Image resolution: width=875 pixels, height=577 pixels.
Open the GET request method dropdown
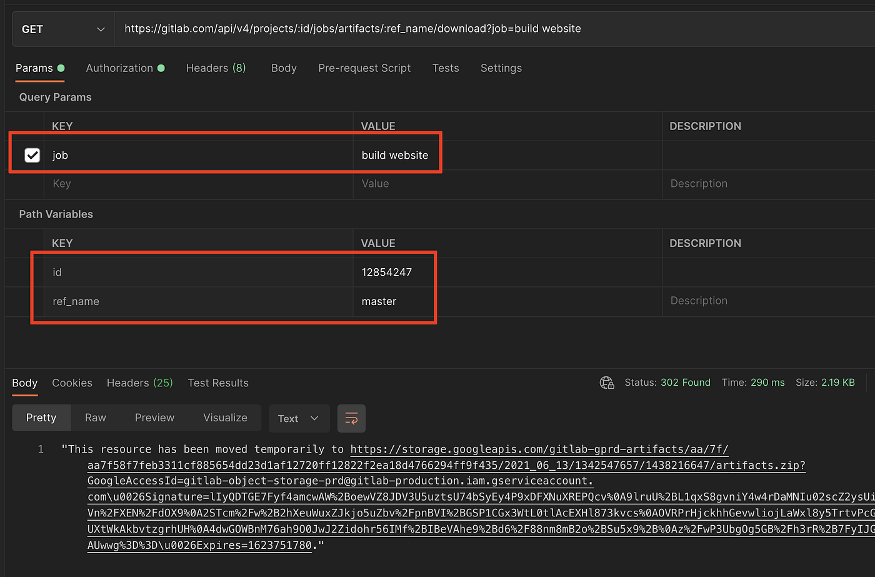tap(62, 28)
